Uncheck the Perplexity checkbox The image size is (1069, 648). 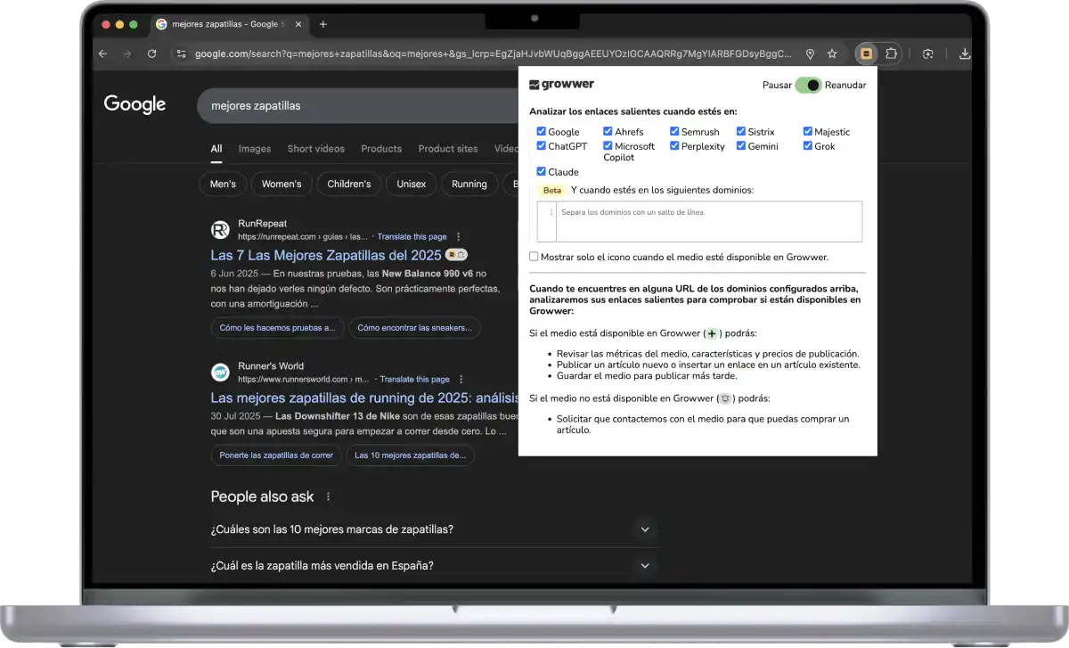point(674,145)
